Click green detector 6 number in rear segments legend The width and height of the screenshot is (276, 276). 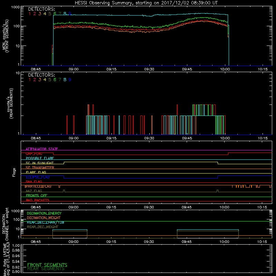point(55,80)
